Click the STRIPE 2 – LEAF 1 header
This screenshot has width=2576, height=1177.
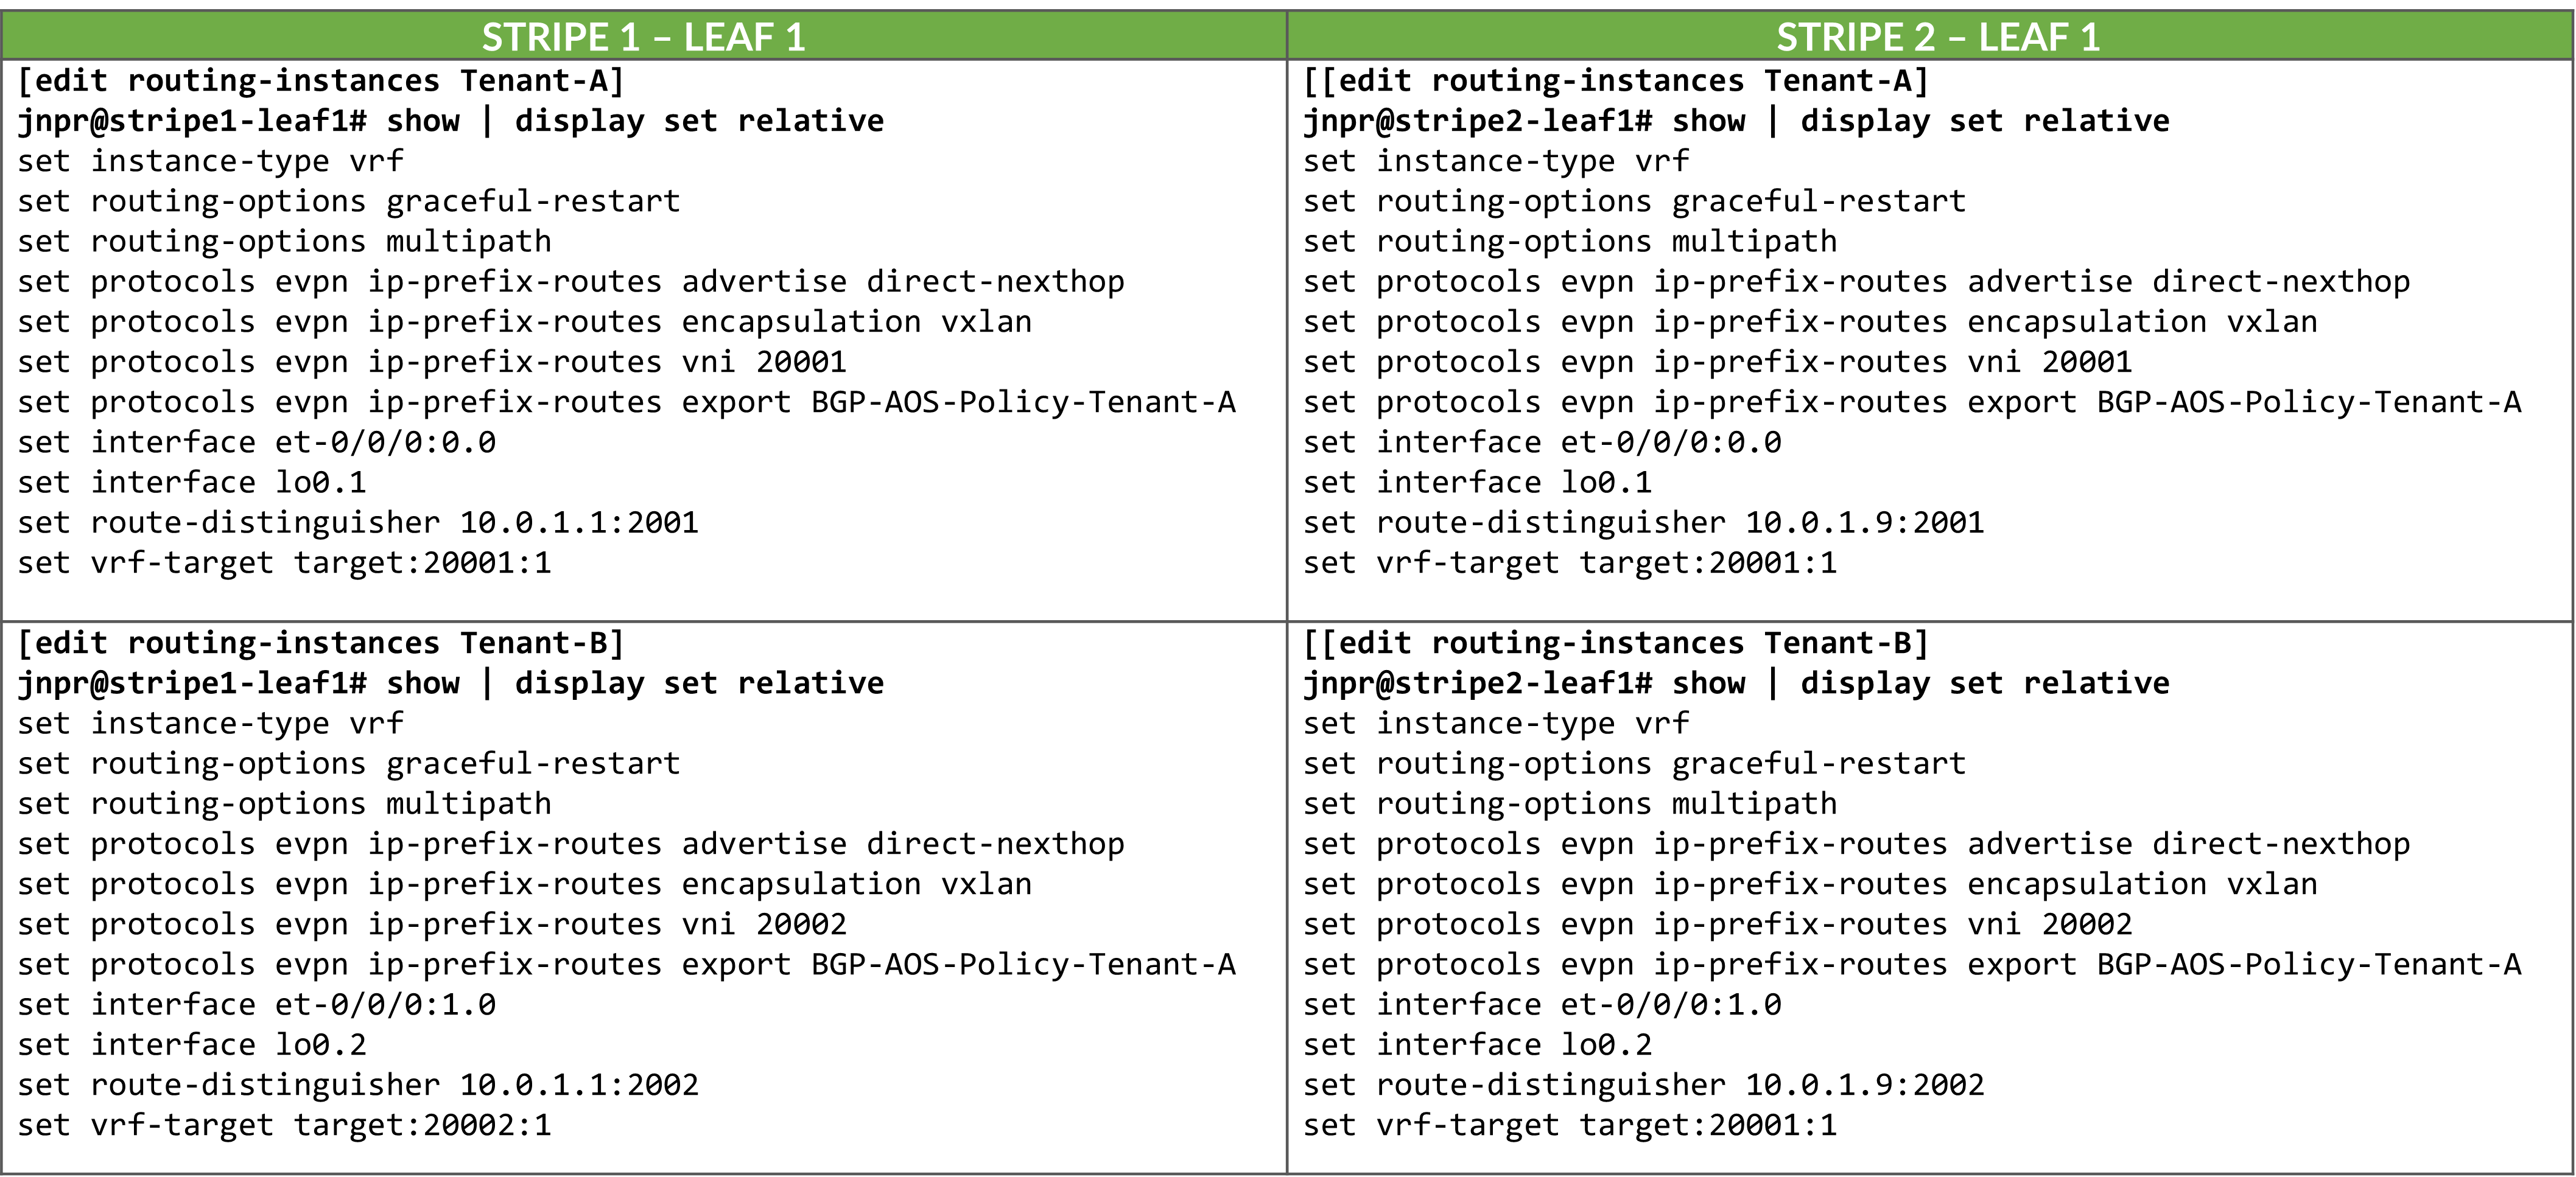coord(1937,37)
